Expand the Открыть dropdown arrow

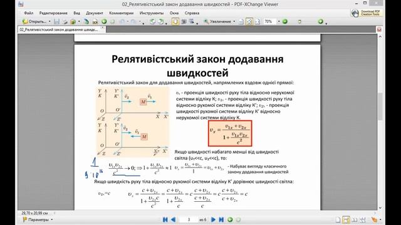[x=49, y=22]
